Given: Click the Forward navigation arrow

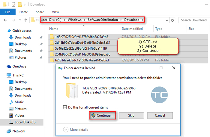Looking at the screenshot, I should [x=13, y=20].
